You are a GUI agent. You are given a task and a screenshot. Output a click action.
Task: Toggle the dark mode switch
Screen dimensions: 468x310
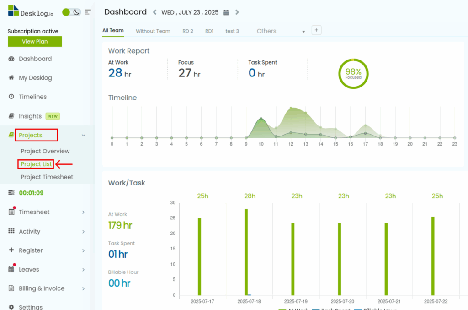click(x=72, y=12)
